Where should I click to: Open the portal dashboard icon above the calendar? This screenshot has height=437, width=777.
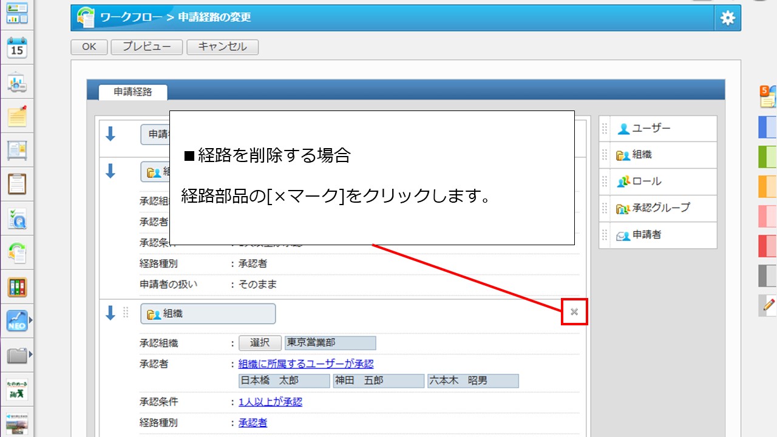[x=17, y=13]
